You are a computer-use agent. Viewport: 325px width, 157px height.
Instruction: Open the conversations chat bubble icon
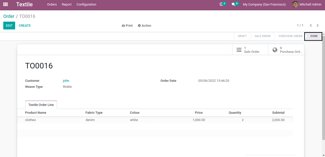[233, 4]
